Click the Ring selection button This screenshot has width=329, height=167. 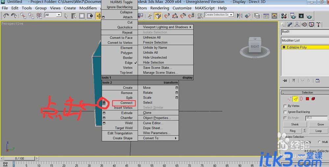click(x=292, y=131)
